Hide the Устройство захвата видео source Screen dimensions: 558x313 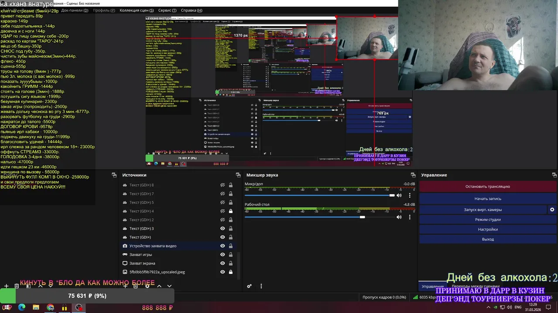222,246
